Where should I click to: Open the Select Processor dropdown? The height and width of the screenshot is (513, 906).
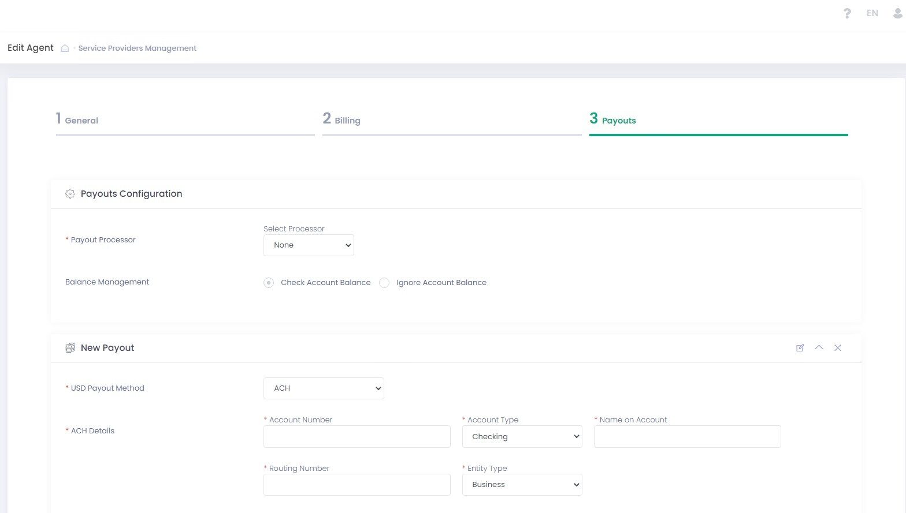pos(309,245)
